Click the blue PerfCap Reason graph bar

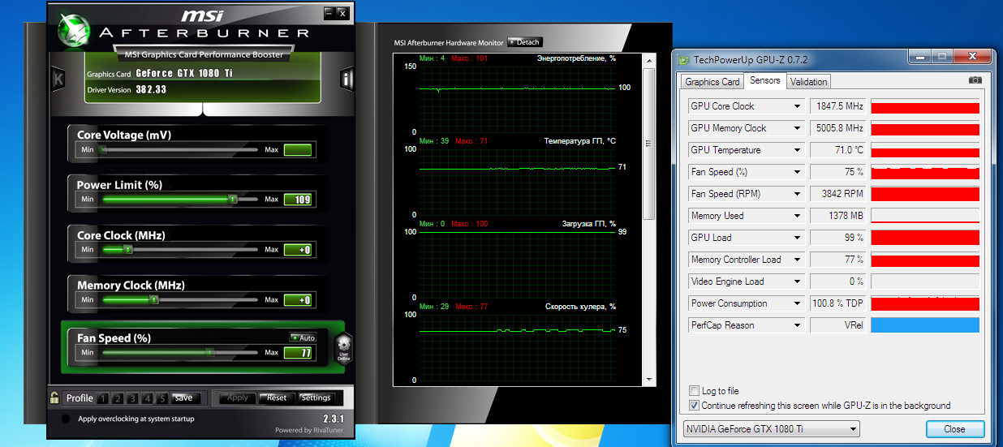(x=925, y=325)
